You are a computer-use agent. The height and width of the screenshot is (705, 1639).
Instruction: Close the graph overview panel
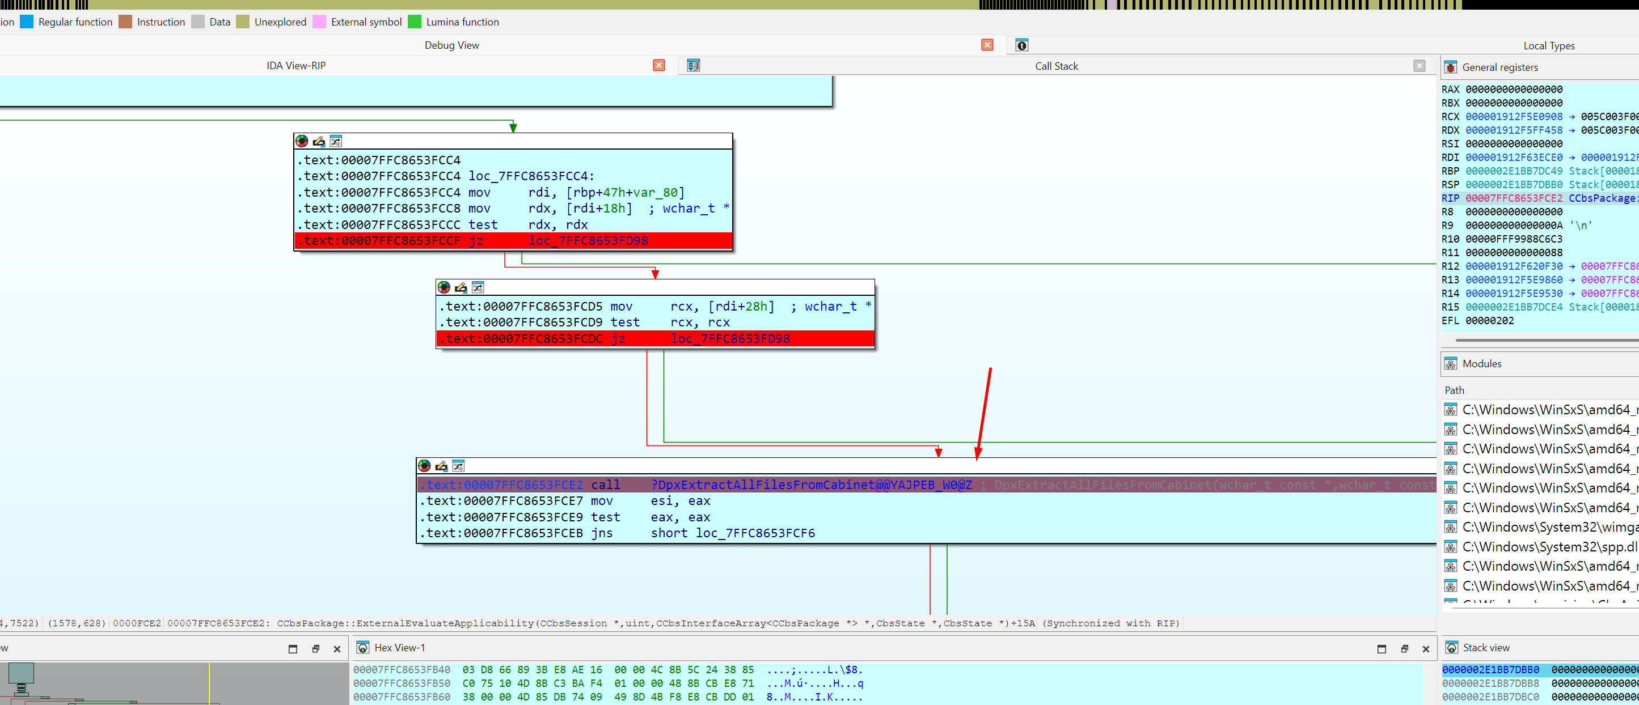pos(337,649)
